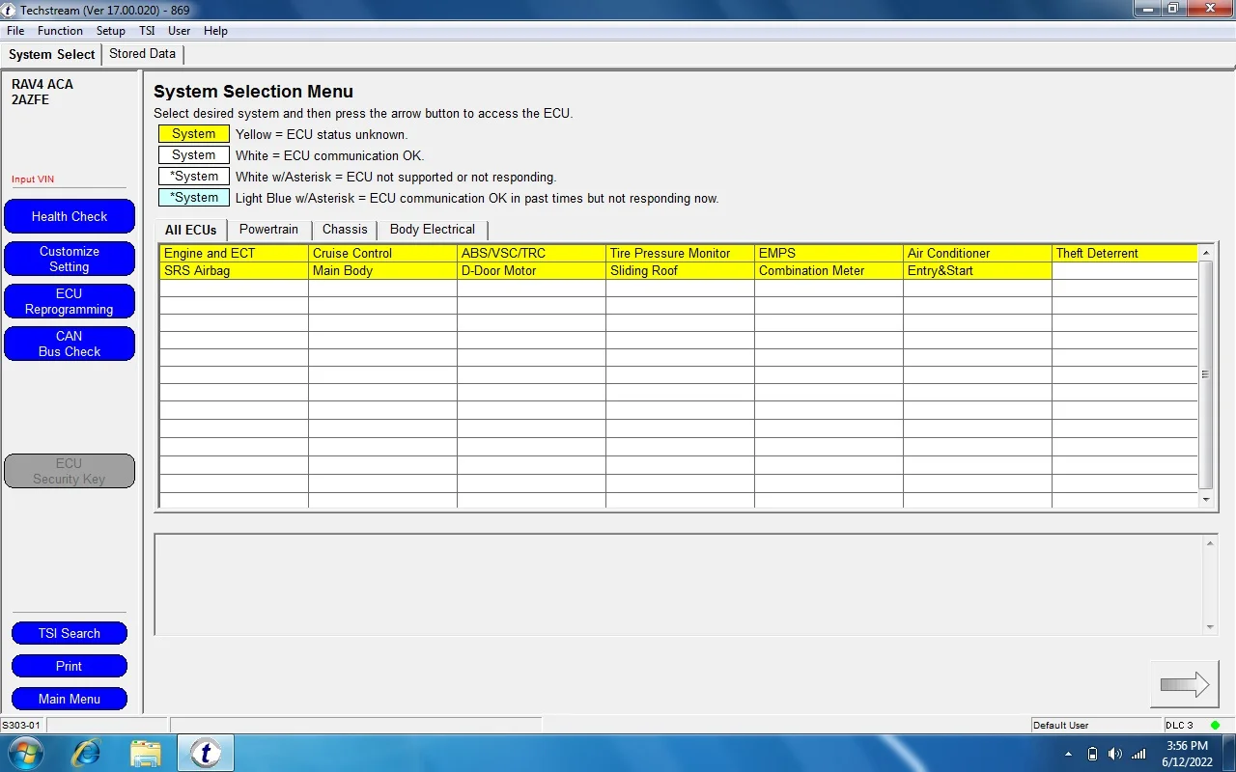
Task: Click the clock showing 3:56 PM
Action: tap(1187, 746)
